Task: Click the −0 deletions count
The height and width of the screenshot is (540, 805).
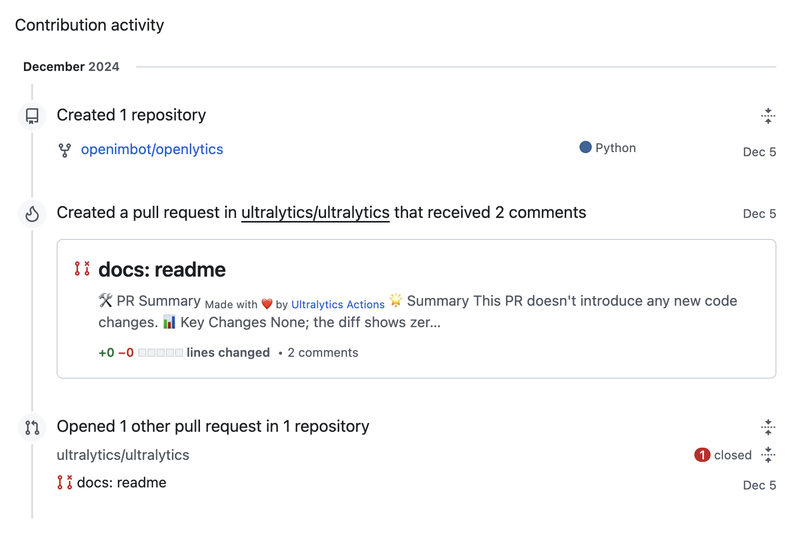Action: (x=126, y=353)
